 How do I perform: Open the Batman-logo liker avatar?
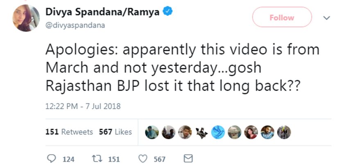pyautogui.click(x=201, y=131)
